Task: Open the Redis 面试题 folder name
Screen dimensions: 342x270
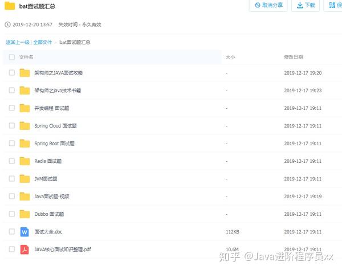Action: point(48,161)
